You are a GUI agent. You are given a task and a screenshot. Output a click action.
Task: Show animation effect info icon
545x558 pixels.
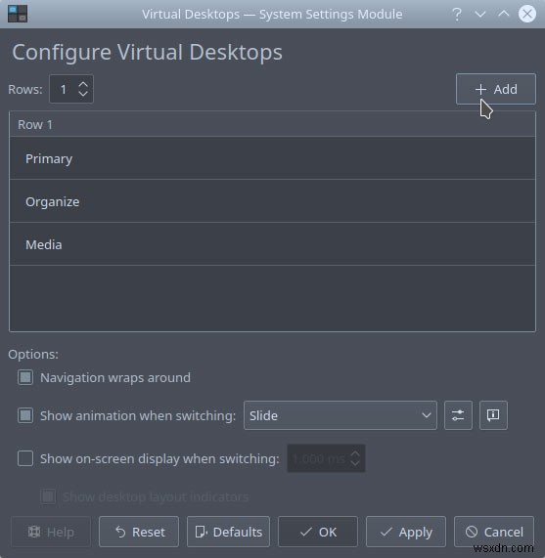point(493,415)
